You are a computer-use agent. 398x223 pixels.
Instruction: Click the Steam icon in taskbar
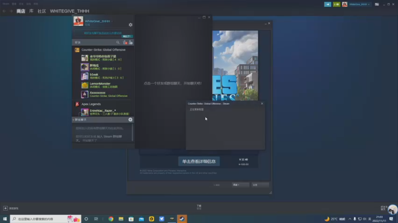point(182,219)
